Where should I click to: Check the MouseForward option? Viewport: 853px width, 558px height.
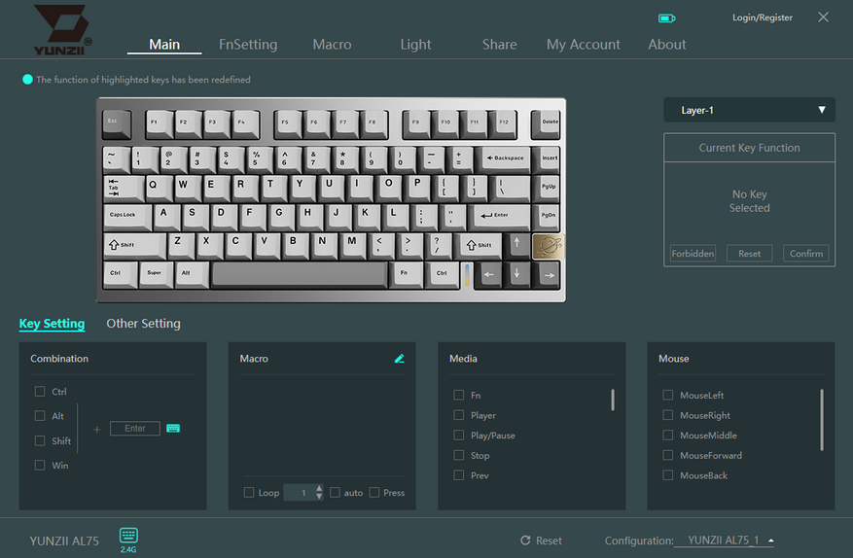[x=668, y=455]
